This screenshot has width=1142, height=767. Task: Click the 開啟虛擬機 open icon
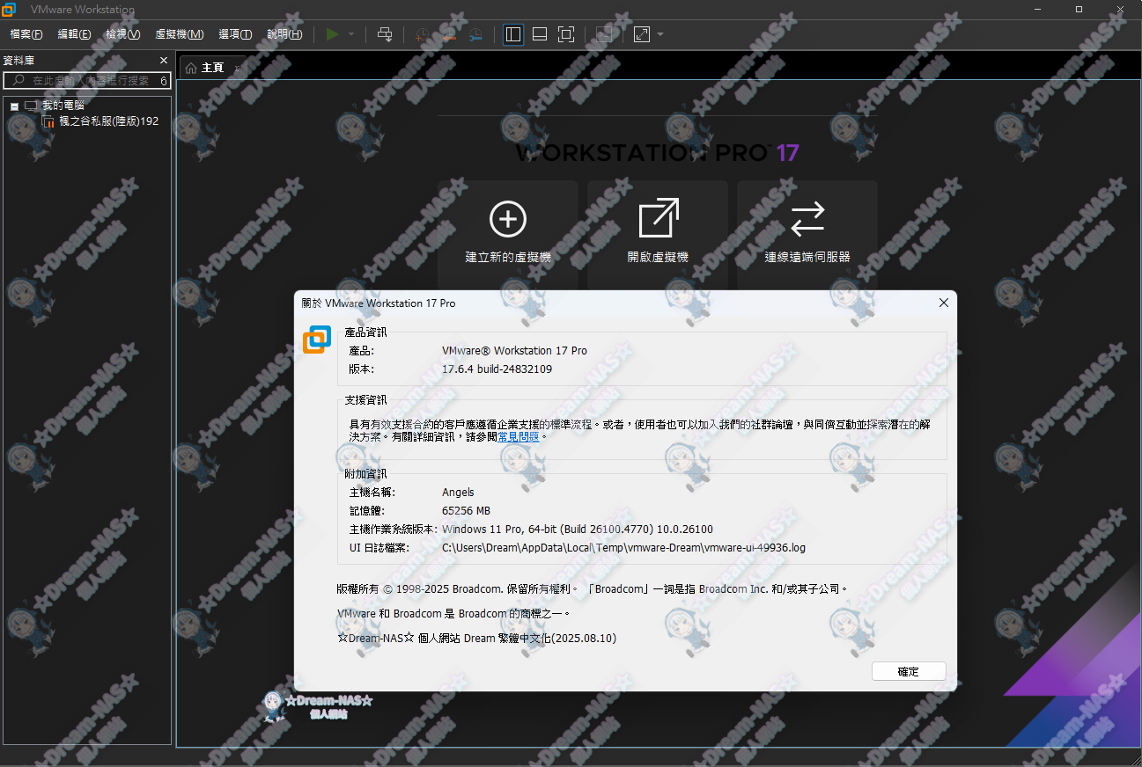[x=658, y=219]
